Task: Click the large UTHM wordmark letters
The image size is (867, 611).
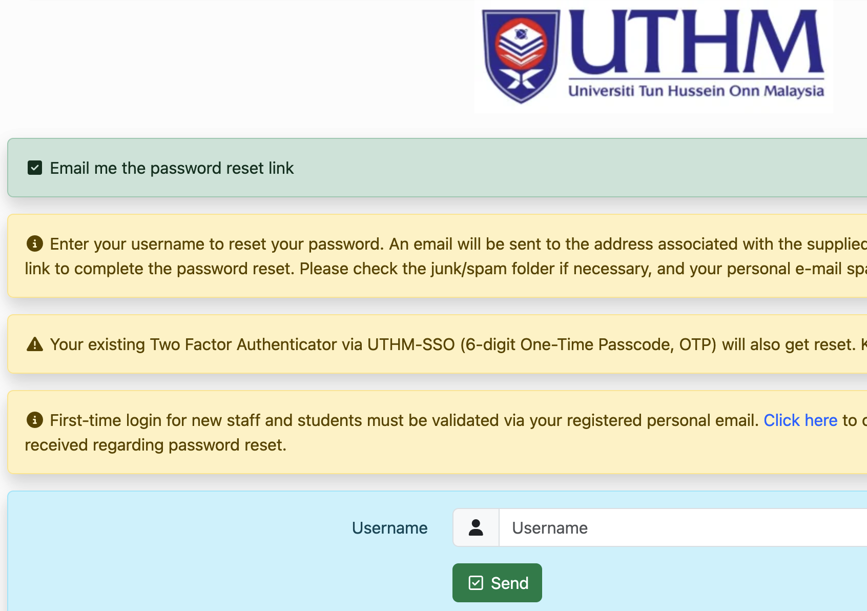Action: point(696,42)
